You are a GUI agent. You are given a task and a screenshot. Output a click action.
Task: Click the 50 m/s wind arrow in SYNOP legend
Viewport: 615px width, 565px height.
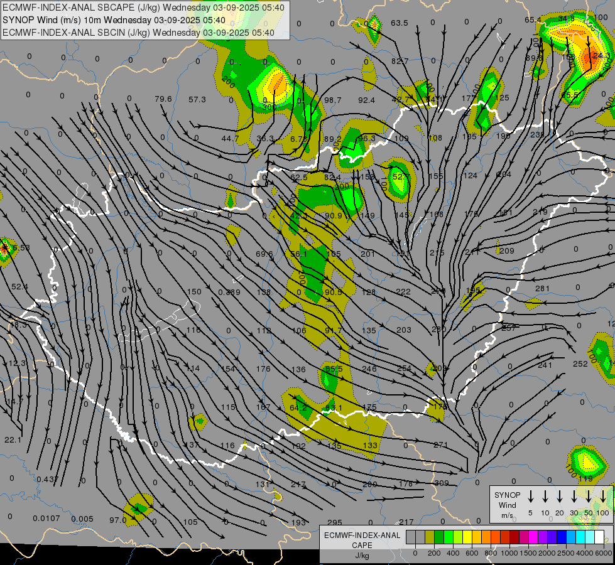click(589, 497)
